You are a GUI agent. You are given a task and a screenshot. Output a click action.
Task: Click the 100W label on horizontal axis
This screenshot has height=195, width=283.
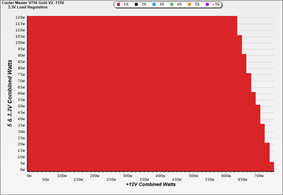coord(62,176)
